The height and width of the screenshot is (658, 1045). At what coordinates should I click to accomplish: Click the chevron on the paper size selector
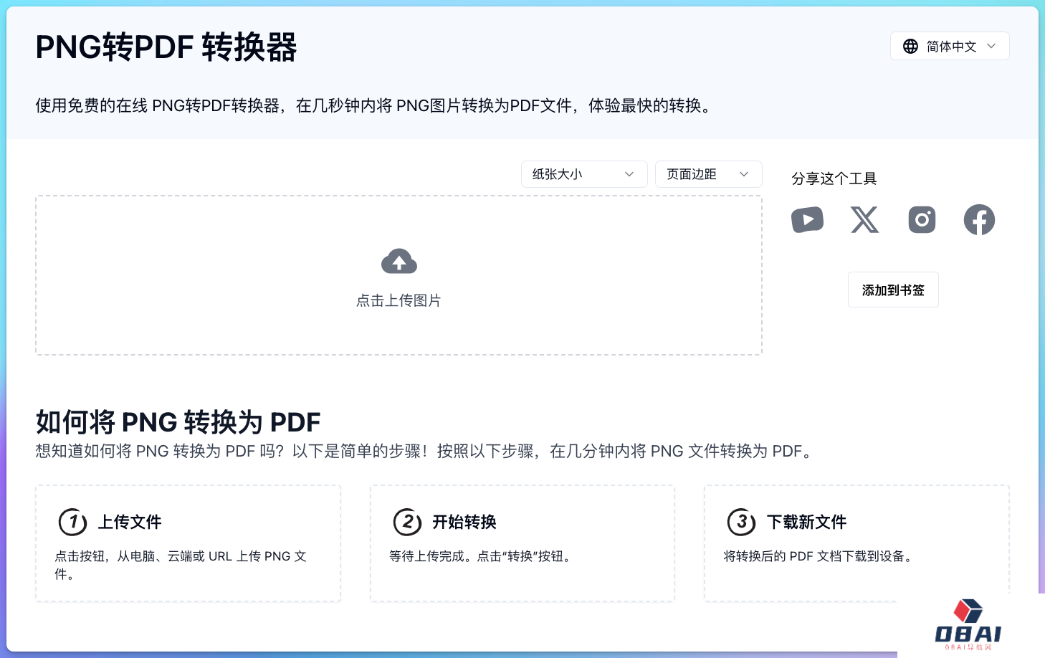click(629, 174)
